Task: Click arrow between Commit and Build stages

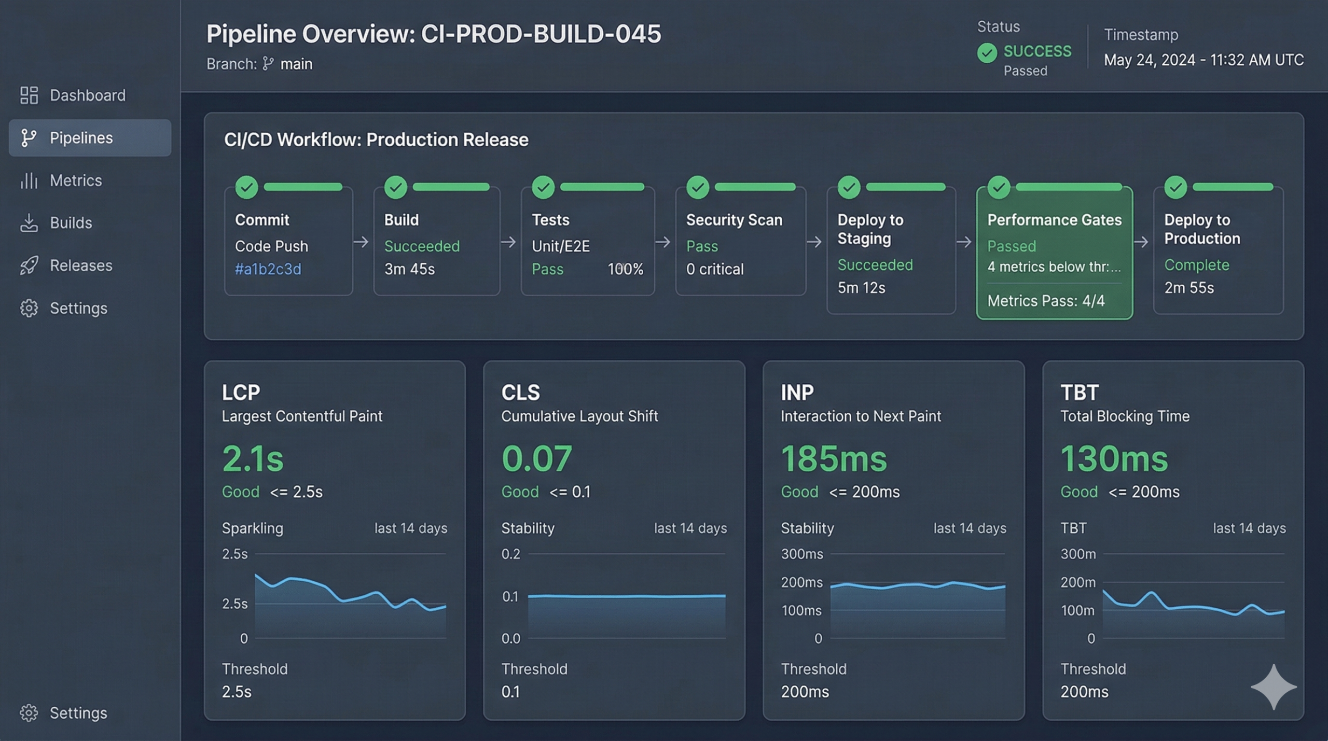Action: pos(361,242)
